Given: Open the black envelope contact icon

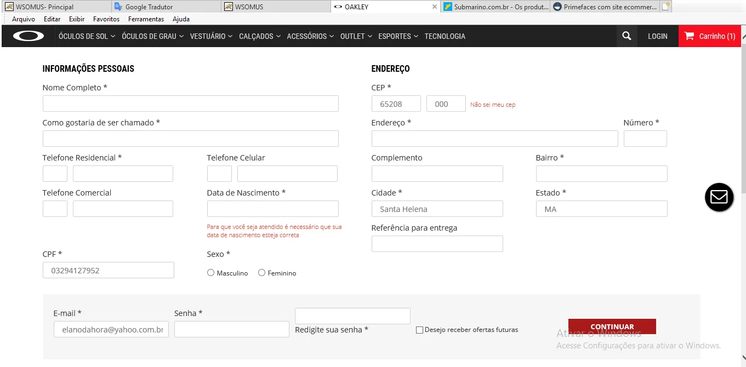Looking at the screenshot, I should [719, 197].
